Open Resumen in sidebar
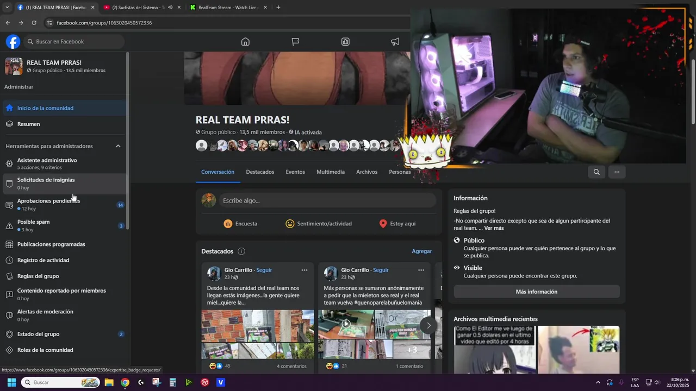 (x=64, y=124)
